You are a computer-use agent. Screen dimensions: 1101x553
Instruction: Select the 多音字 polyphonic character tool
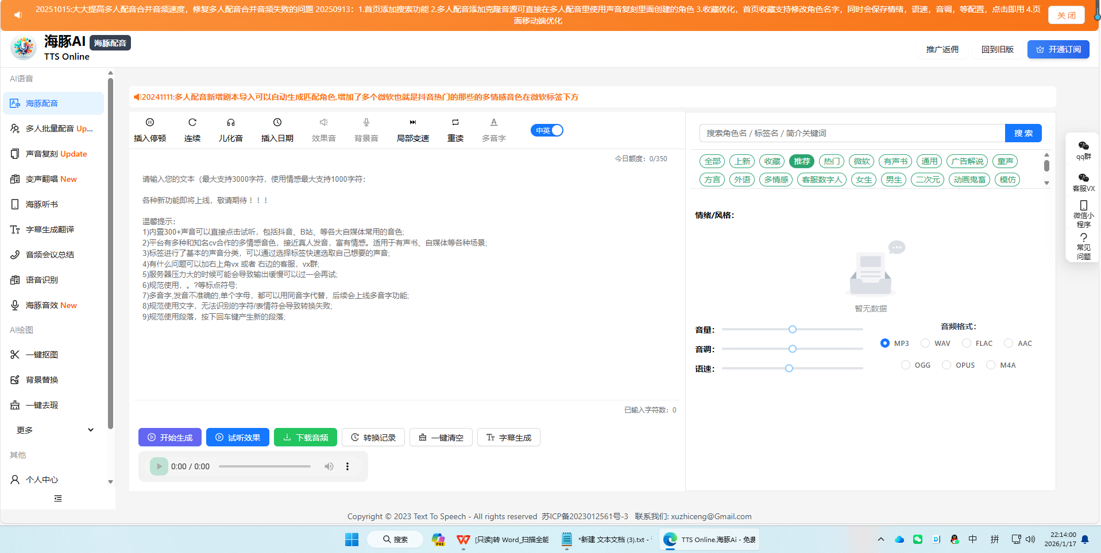[493, 129]
